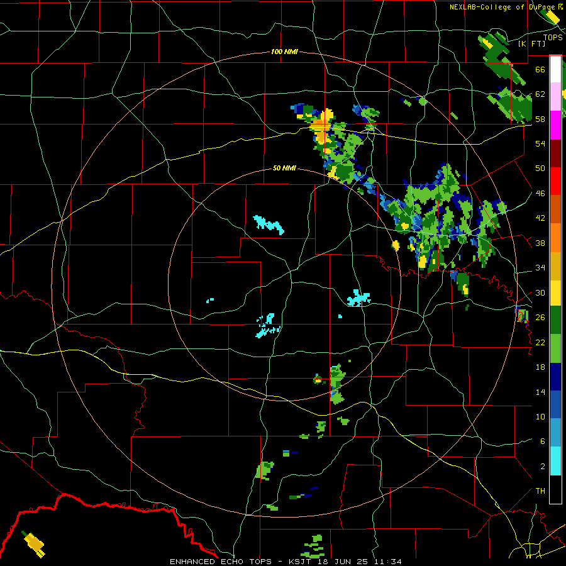This screenshot has height=566, width=566.
Task: Select the 100 NMI range ring label
Action: [x=284, y=52]
